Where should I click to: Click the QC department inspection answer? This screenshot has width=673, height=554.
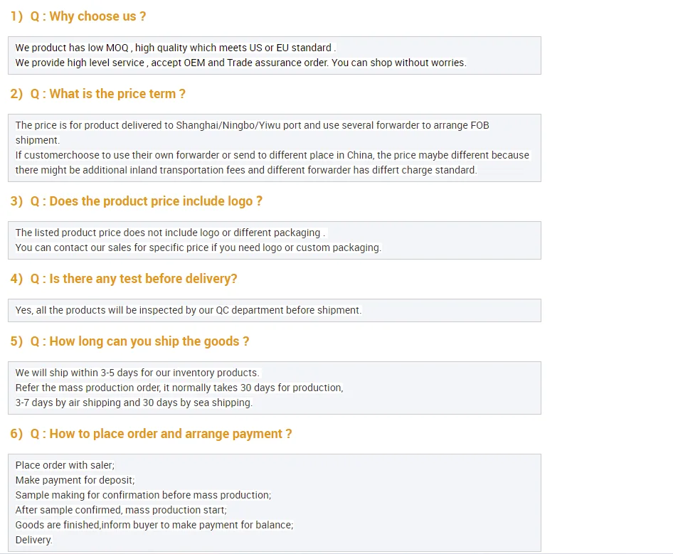tap(188, 310)
